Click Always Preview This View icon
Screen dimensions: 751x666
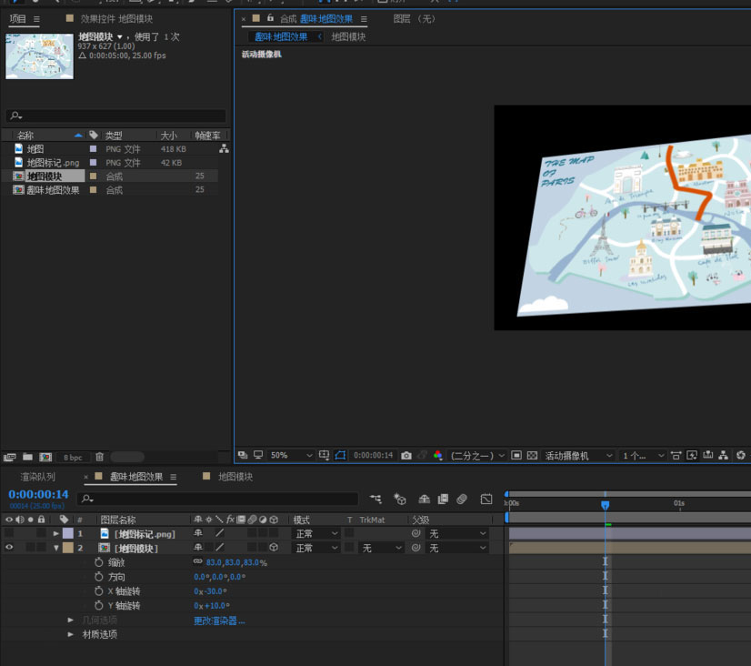243,455
